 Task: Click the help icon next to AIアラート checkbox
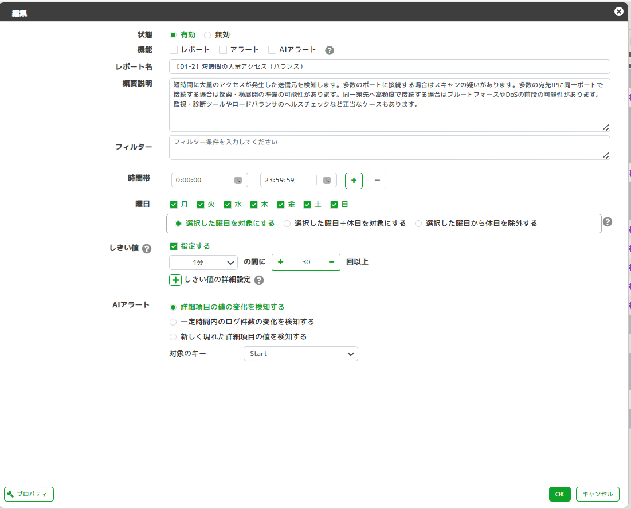pyautogui.click(x=330, y=50)
